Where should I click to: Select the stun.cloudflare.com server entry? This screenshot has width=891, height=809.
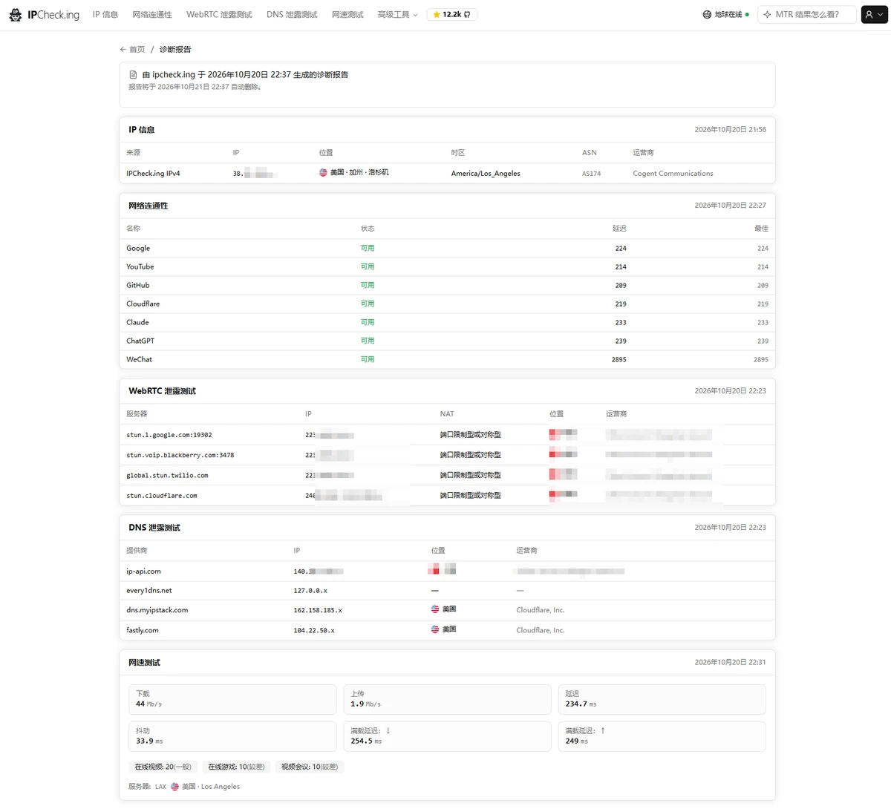point(162,495)
